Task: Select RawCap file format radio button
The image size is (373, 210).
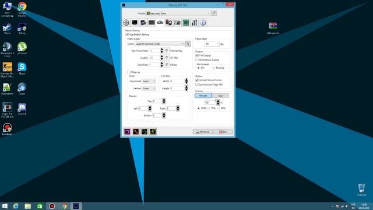Action: point(214,68)
